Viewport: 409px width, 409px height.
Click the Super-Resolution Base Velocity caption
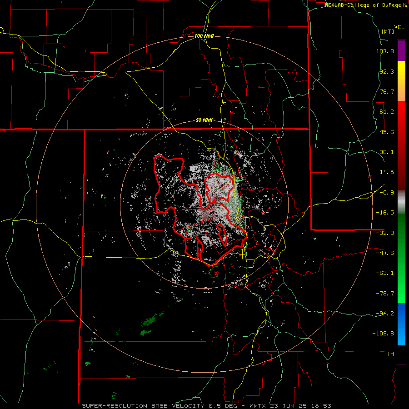(x=207, y=406)
